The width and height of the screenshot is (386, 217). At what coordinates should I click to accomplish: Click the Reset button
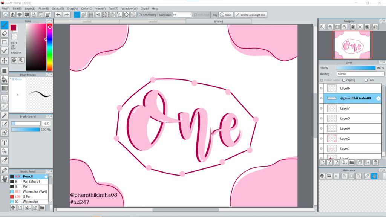pos(226,15)
